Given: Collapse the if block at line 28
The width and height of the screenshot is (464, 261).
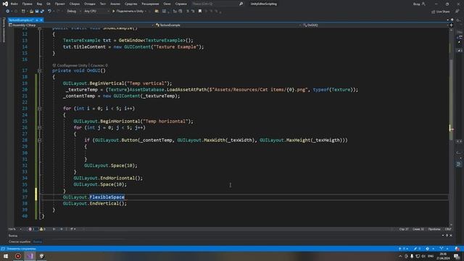Looking at the screenshot, I should [x=39, y=140].
